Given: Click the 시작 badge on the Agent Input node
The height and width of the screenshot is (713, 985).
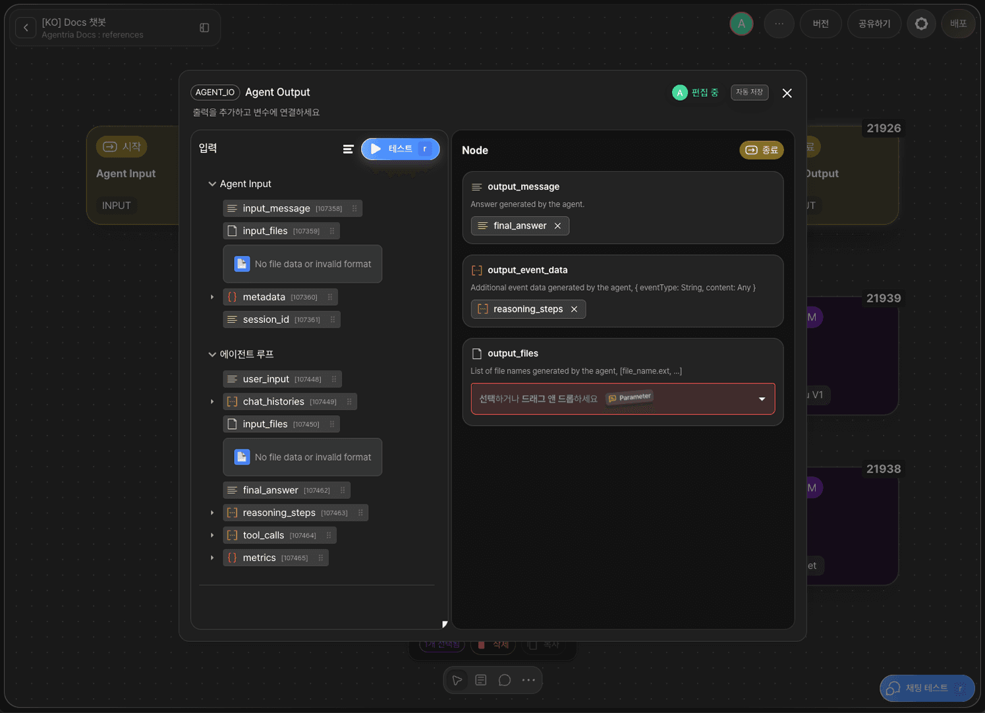Looking at the screenshot, I should click(122, 147).
